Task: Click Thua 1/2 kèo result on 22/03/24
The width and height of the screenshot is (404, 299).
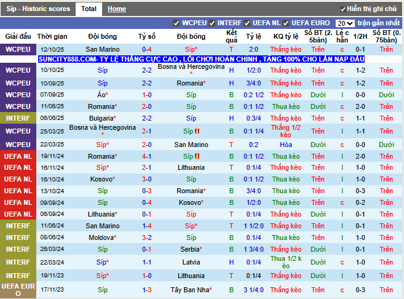Action: 286,262
